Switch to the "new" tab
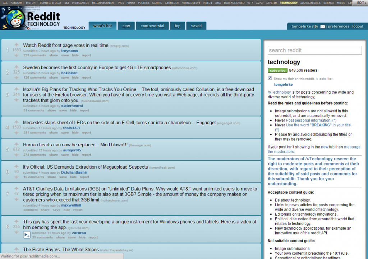Image resolution: width=368 pixels, height=259 pixels. [x=126, y=26]
